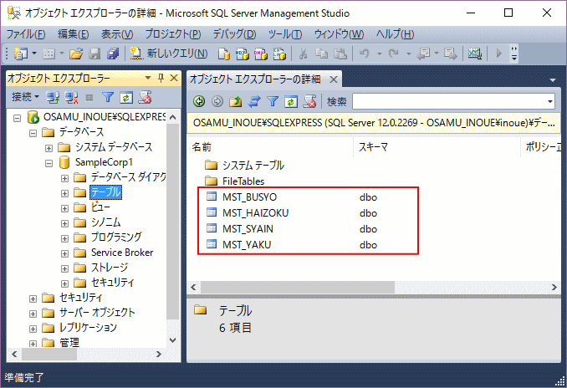Open the 検索 search box dropdown arrow
The height and width of the screenshot is (388, 567).
click(550, 101)
